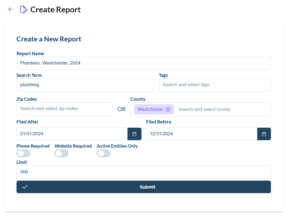
Task: Click the 'OR' separator text
Action: point(121,109)
